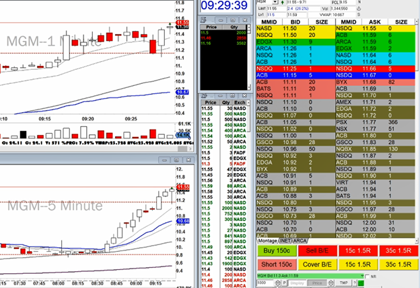The height and width of the screenshot is (288, 420).
Task: Switch to the Montage tab
Action: pos(268,240)
